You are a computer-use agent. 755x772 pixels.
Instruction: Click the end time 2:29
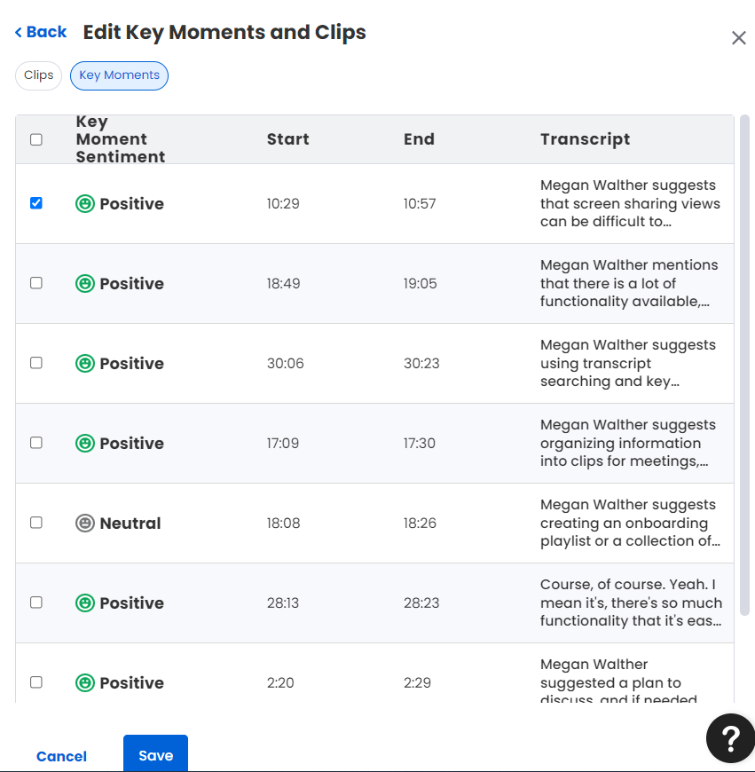point(417,682)
